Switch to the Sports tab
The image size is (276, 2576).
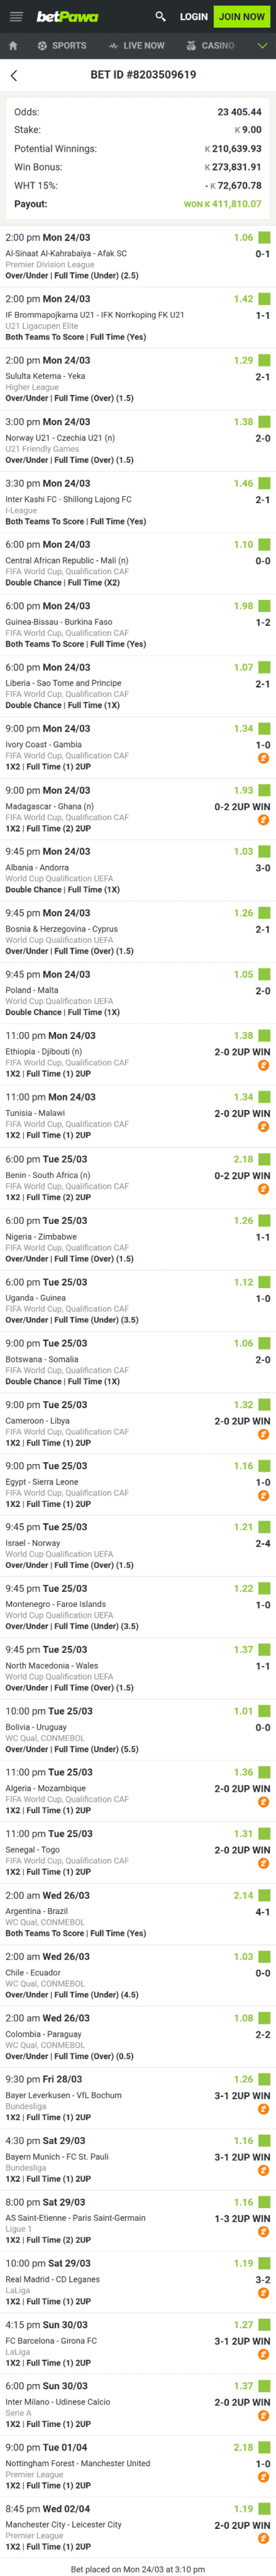click(62, 46)
